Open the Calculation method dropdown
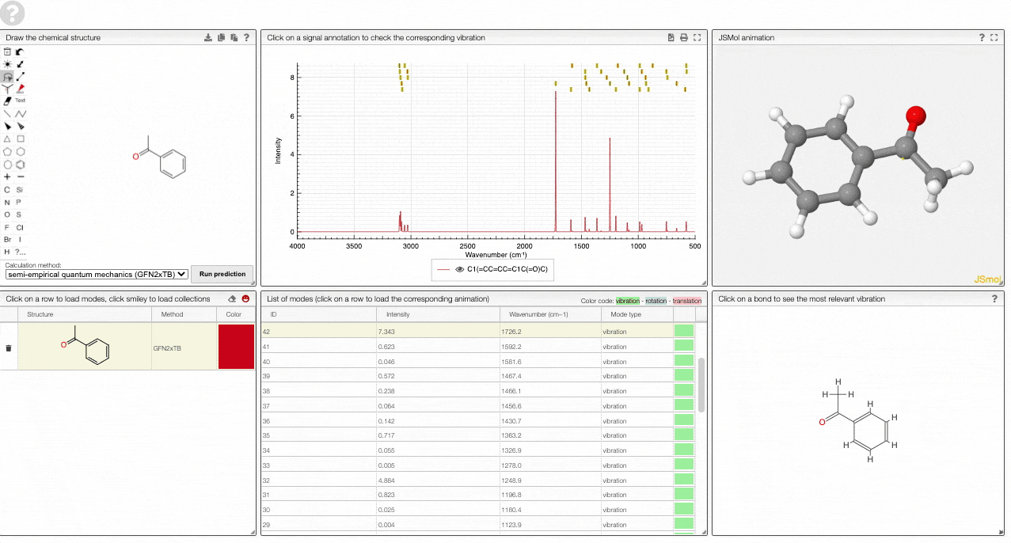This screenshot has width=1011, height=543. [x=97, y=274]
